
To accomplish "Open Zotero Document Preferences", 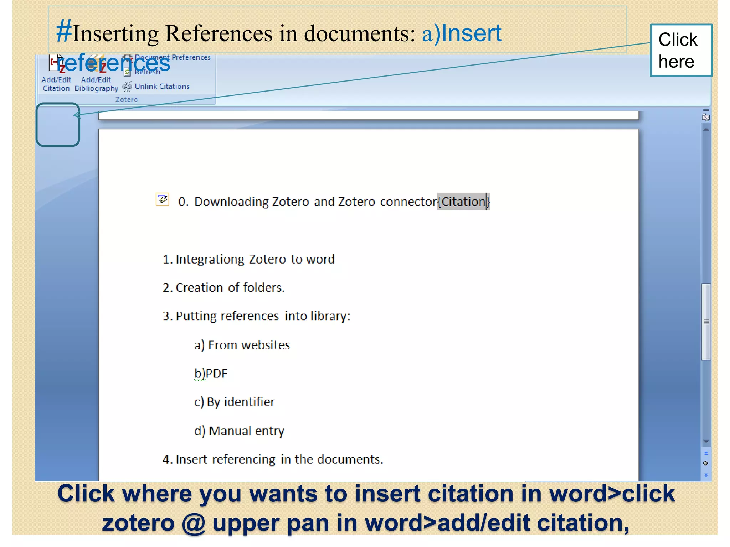I will click(167, 57).
